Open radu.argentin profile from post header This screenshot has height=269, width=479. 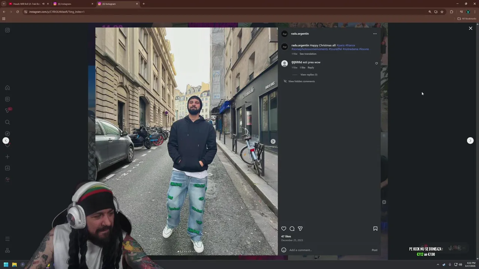[x=300, y=34]
